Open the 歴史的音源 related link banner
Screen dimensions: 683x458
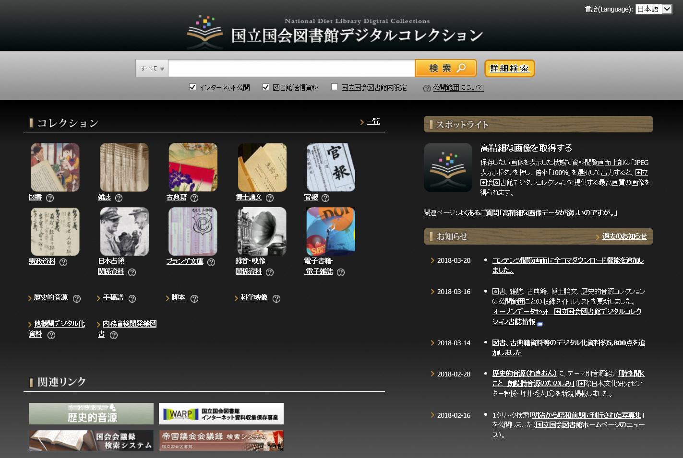coord(91,413)
